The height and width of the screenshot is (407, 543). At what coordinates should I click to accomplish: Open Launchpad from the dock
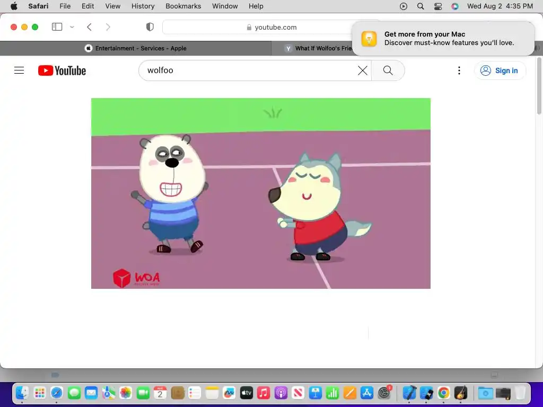(39, 393)
